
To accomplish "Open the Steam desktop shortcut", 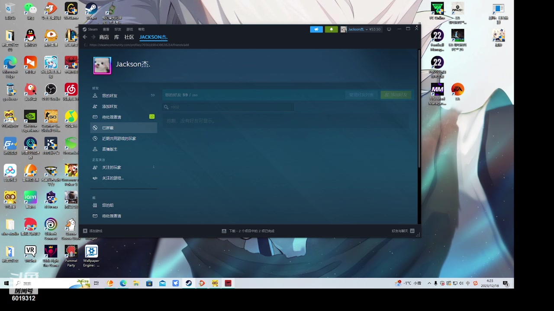I will tap(91, 11).
